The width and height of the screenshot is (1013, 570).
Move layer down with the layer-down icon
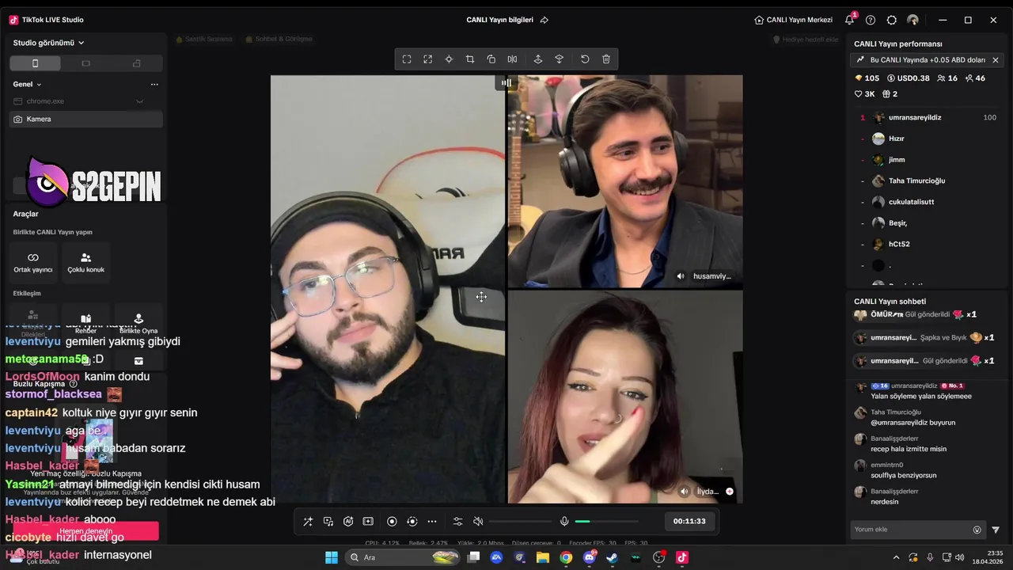(x=559, y=59)
